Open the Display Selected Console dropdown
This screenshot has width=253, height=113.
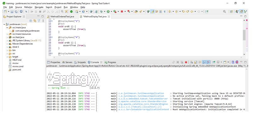(x=221, y=62)
